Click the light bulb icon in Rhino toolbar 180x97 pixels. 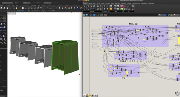click(59, 8)
